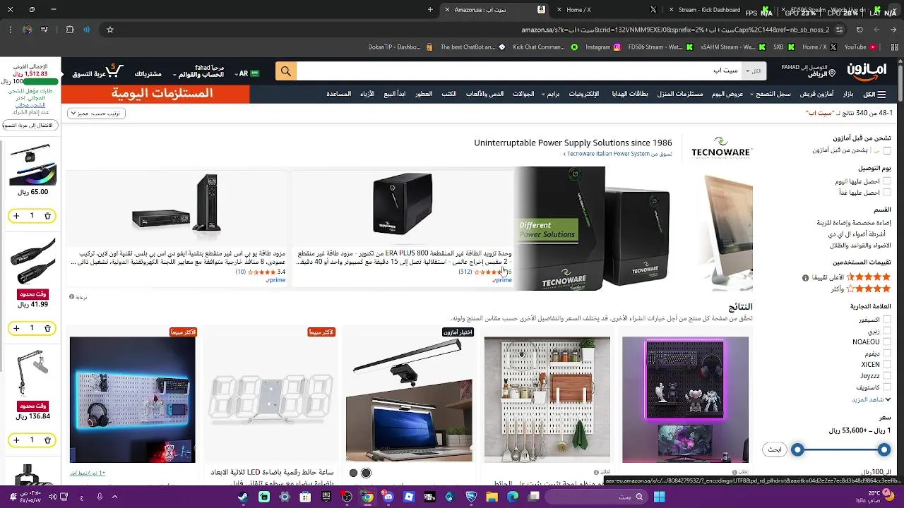Open the AR language selector
The width and height of the screenshot is (904, 508).
tap(248, 73)
